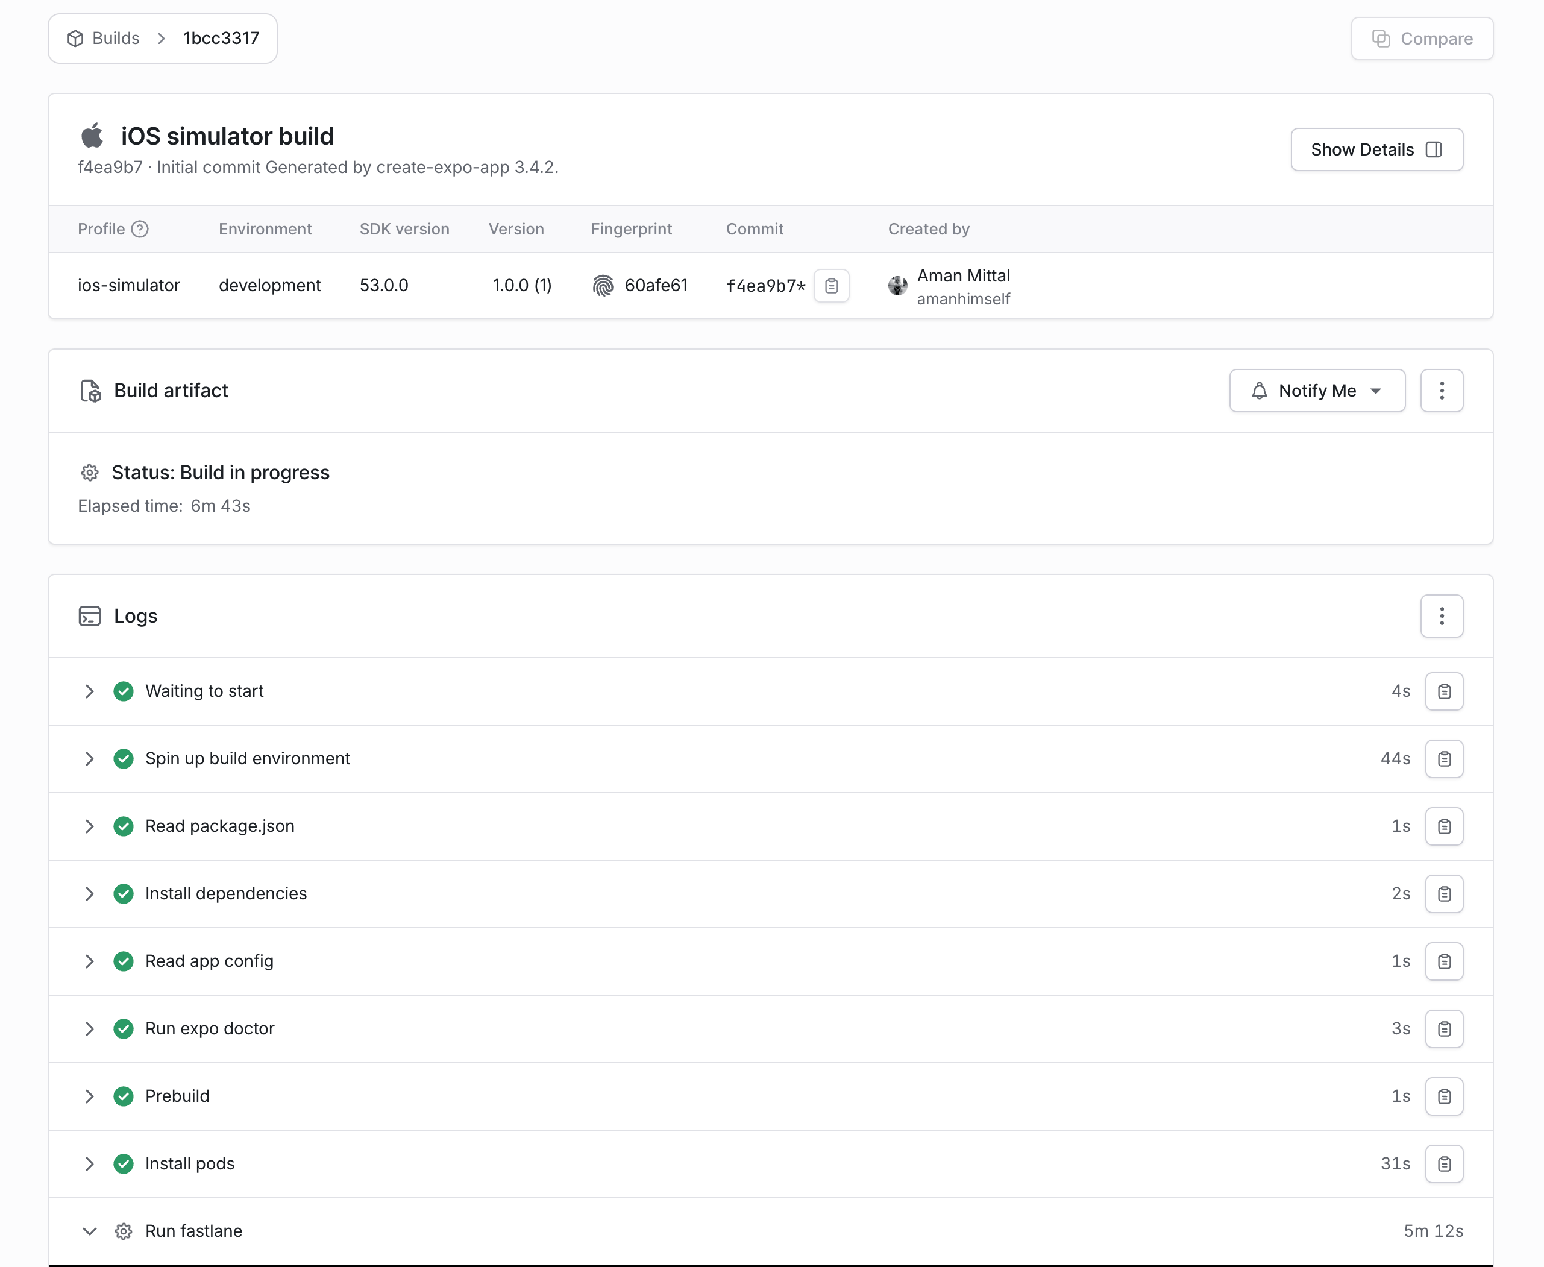Click the Compare button

tap(1422, 39)
